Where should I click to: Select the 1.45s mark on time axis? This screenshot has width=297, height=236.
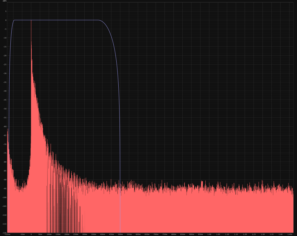(x=289, y=234)
